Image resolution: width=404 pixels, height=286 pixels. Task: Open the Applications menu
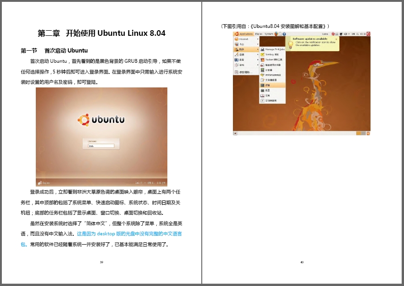(244, 34)
